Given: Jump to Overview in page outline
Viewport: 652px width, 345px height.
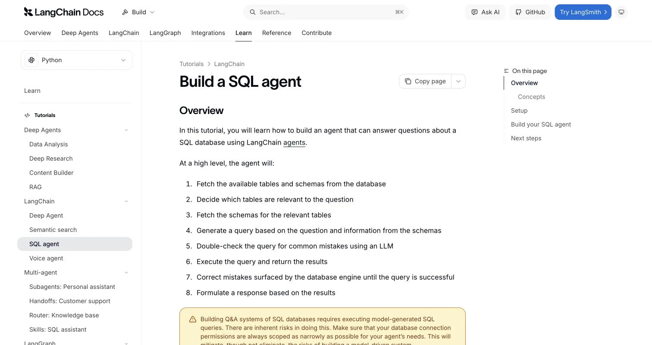Looking at the screenshot, I should click(x=524, y=83).
